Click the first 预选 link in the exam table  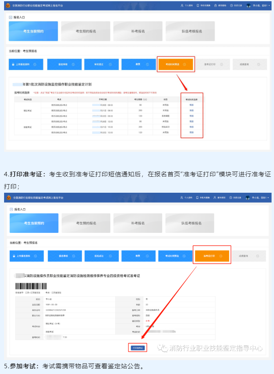(192, 105)
